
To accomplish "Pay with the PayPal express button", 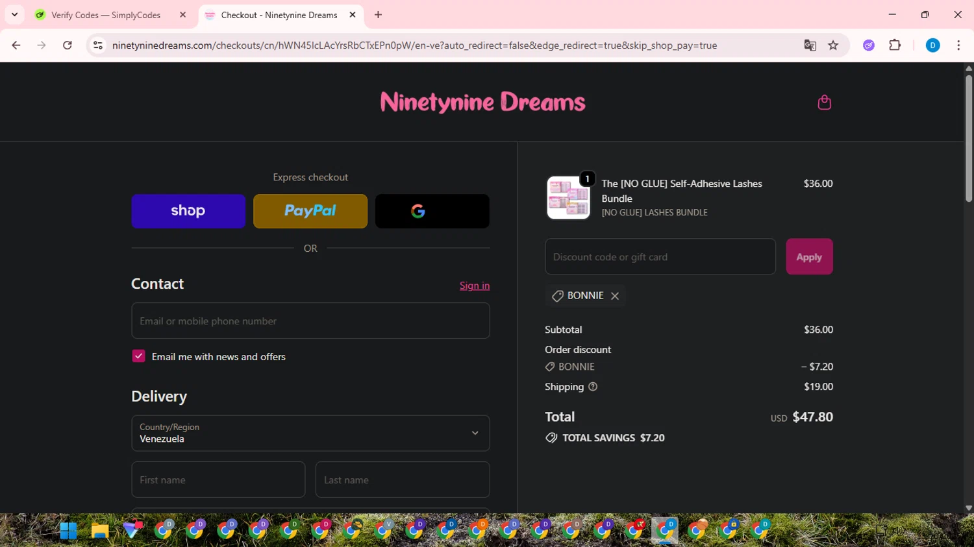I will click(x=310, y=211).
